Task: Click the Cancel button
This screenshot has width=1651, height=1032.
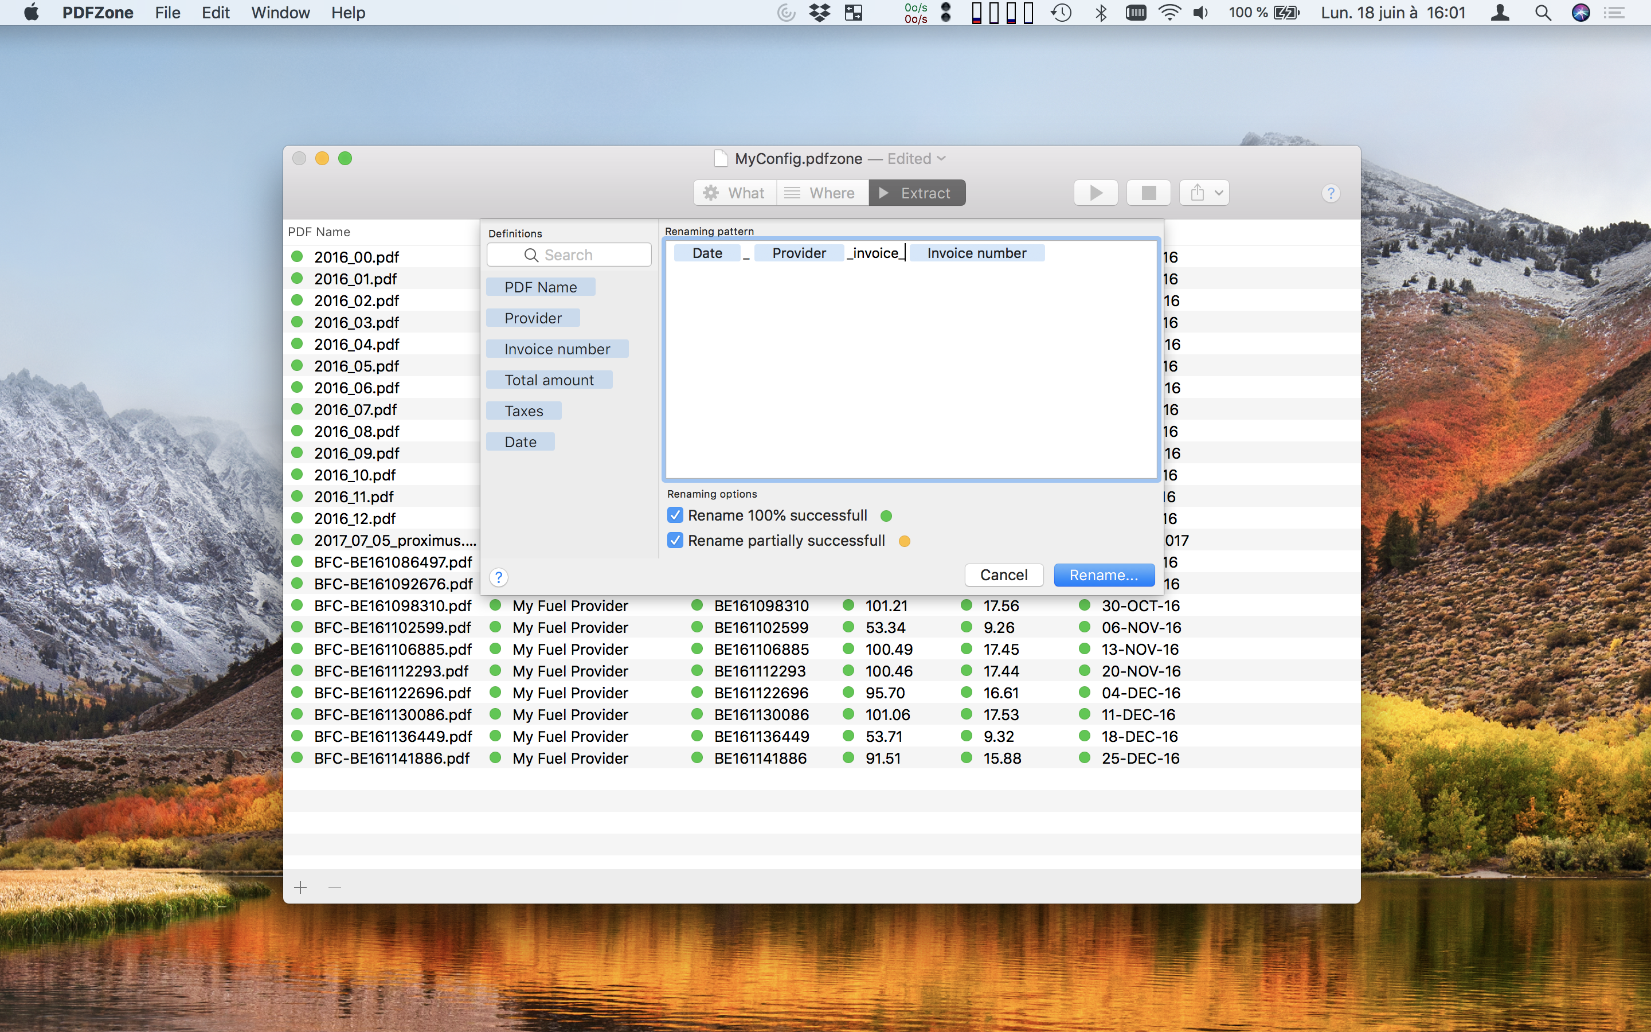Action: (x=1003, y=574)
